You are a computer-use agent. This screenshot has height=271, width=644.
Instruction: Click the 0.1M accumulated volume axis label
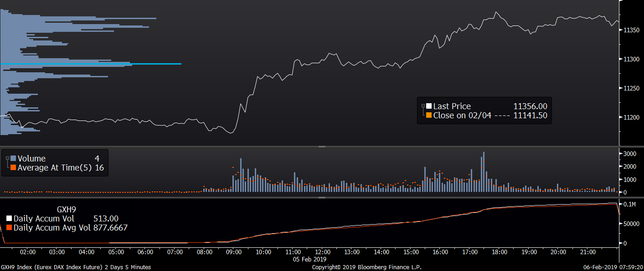631,205
